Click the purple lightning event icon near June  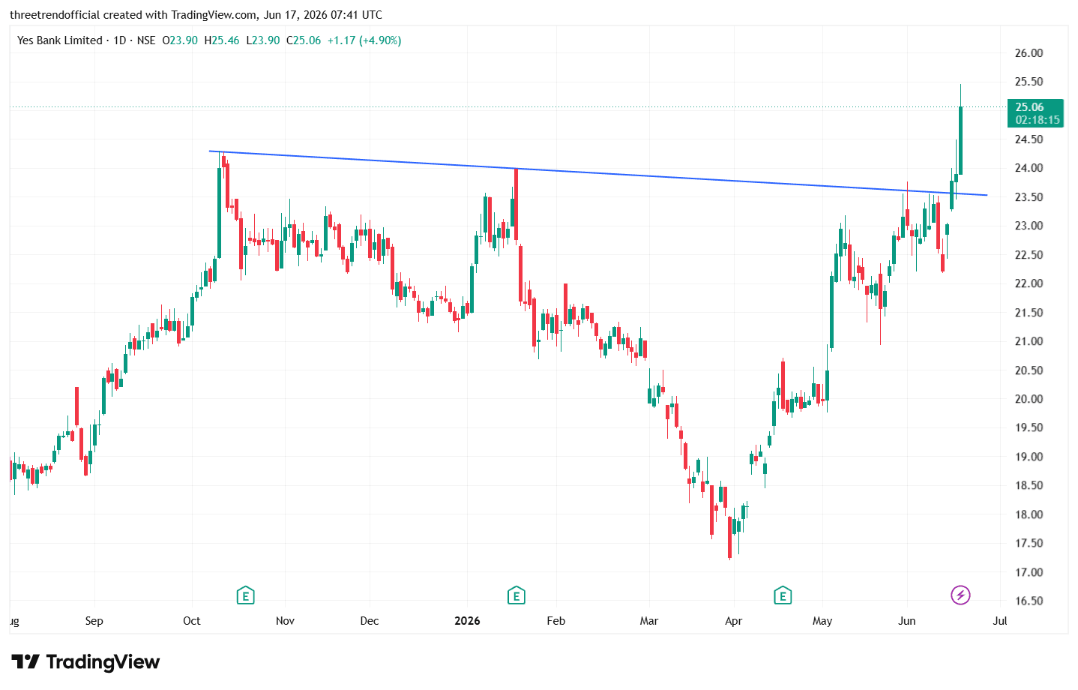(960, 595)
